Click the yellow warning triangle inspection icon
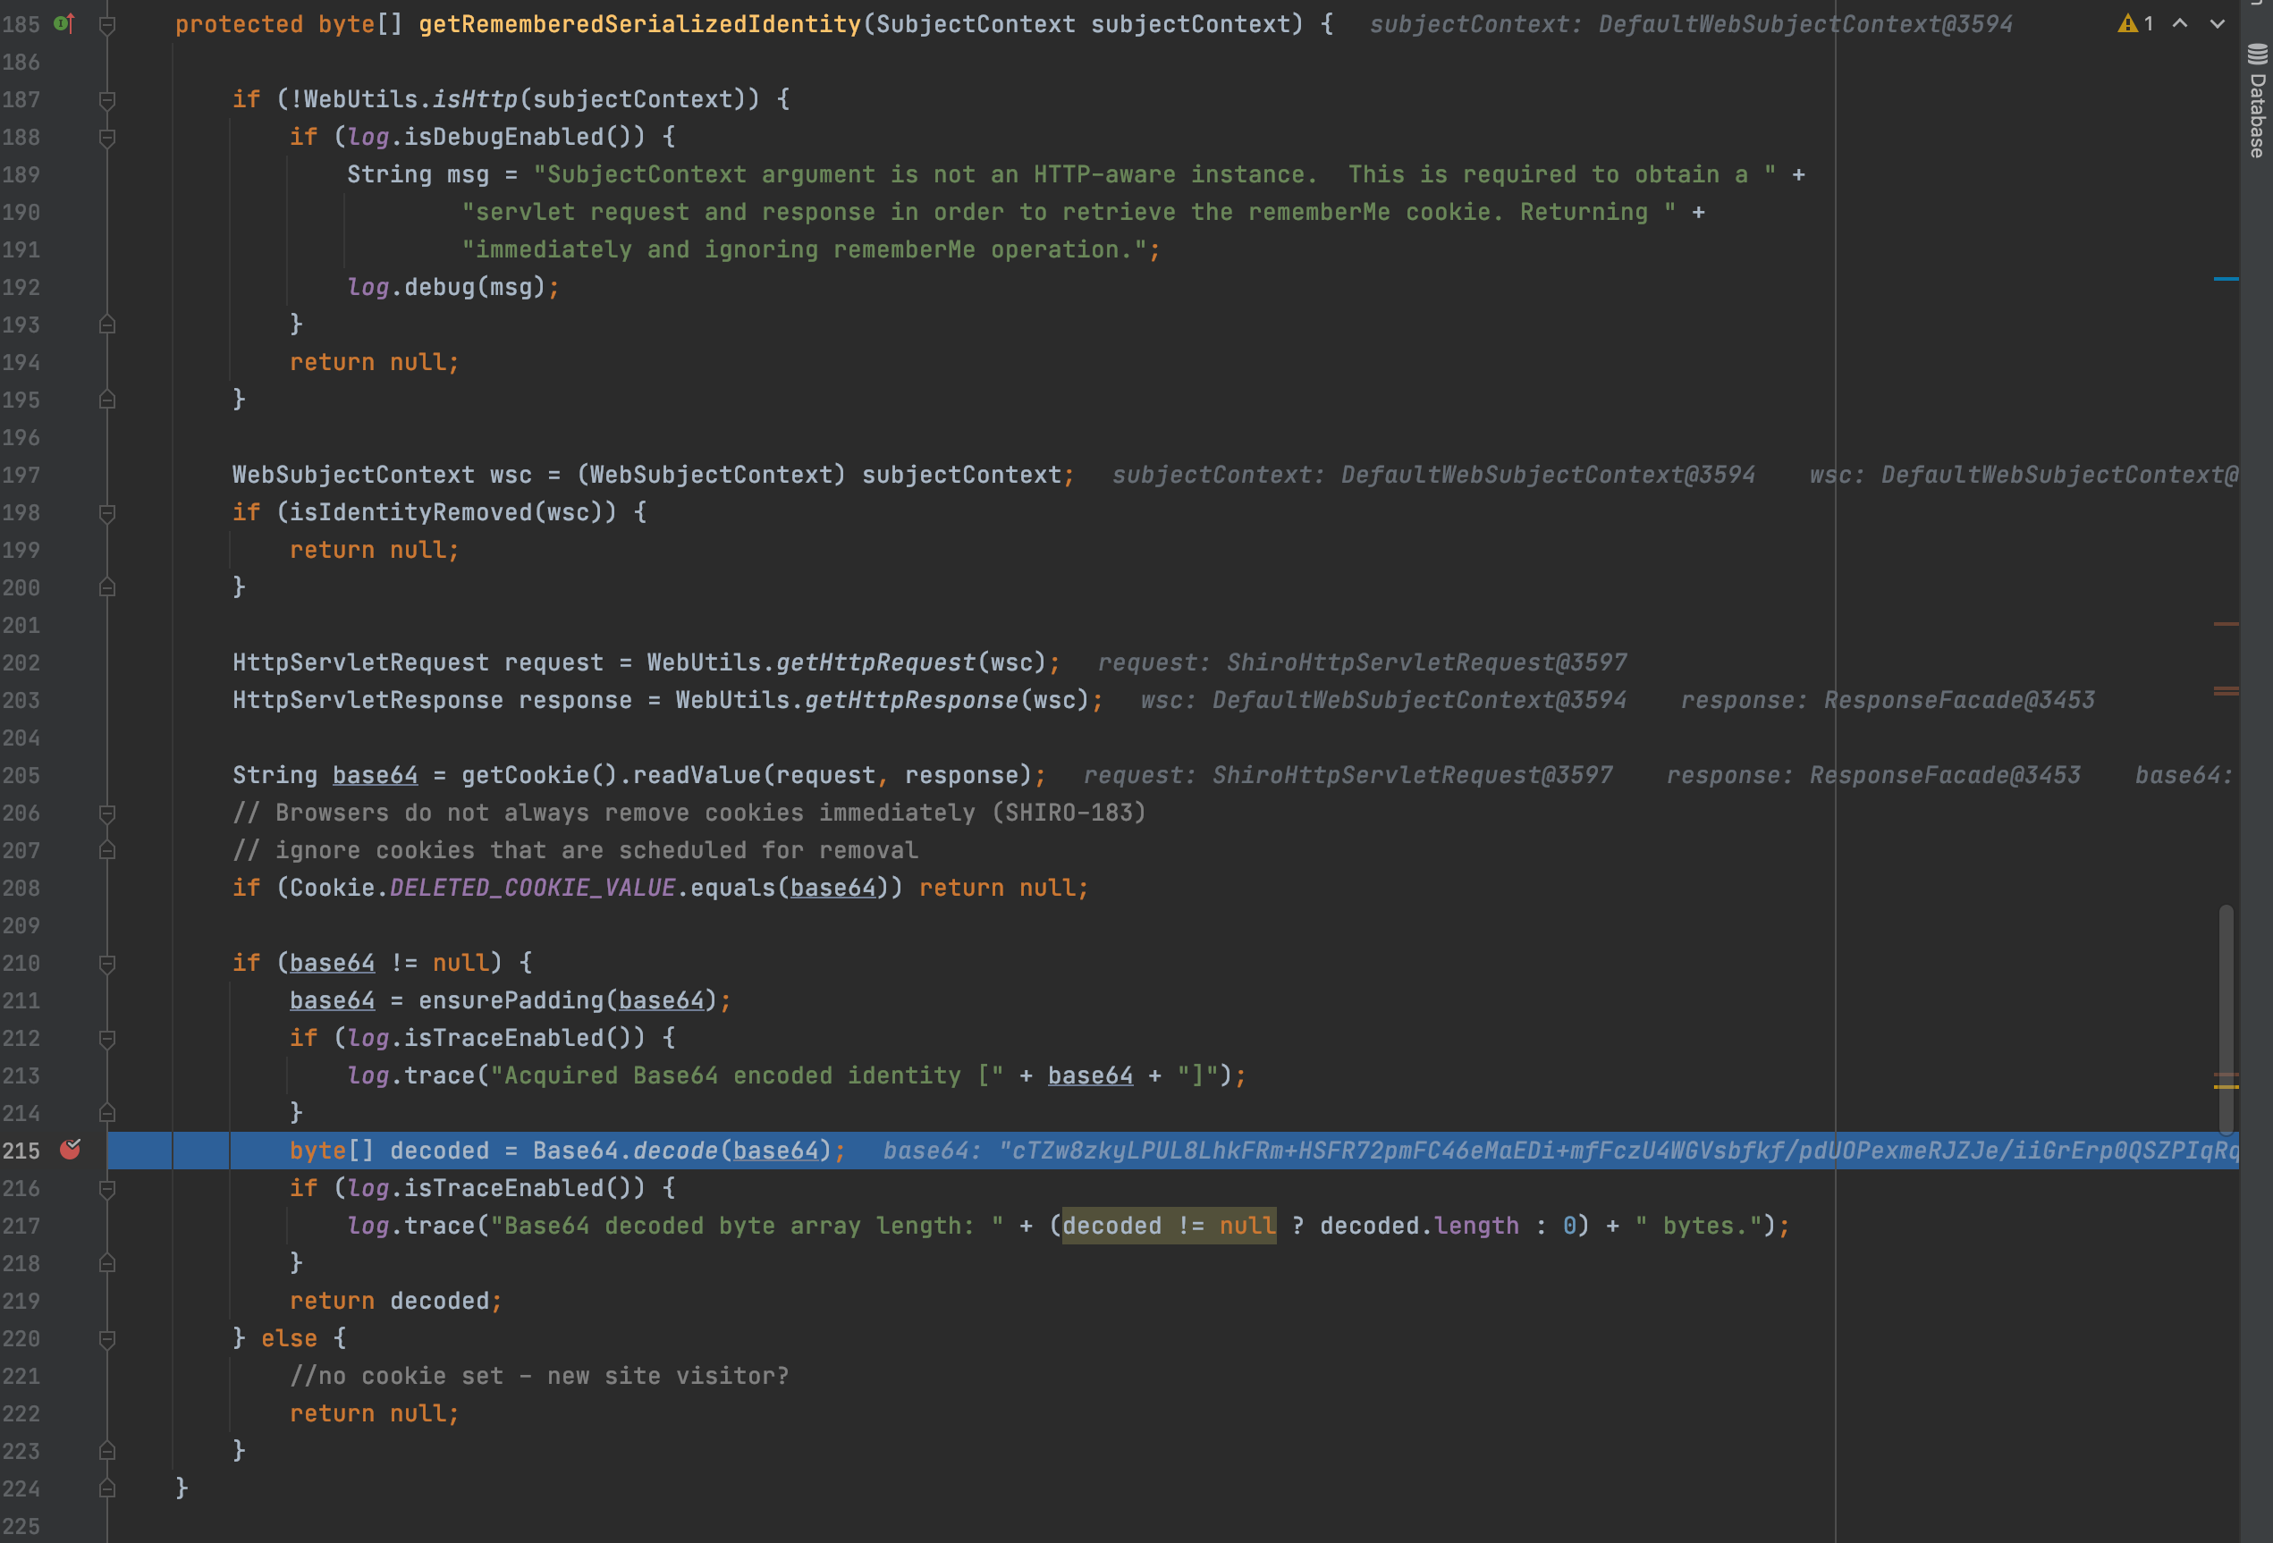 point(2127,23)
